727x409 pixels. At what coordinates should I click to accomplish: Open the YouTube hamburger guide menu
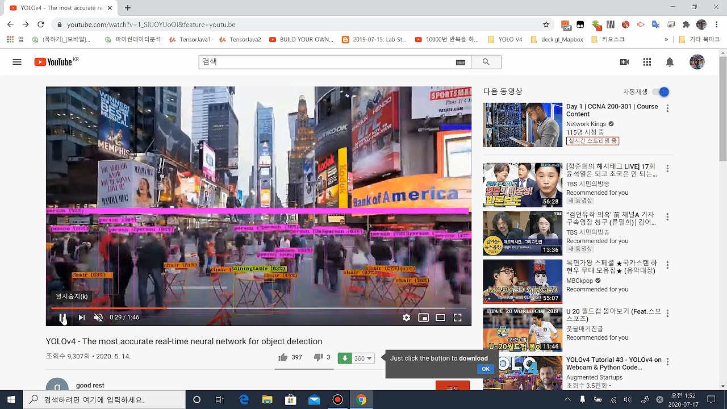[x=17, y=62]
